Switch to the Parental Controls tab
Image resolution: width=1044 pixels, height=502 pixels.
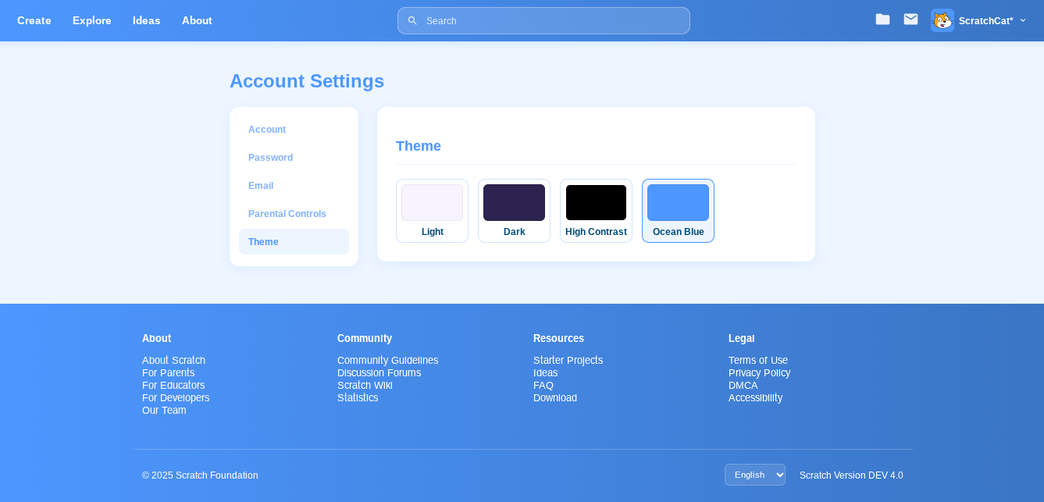pos(287,214)
